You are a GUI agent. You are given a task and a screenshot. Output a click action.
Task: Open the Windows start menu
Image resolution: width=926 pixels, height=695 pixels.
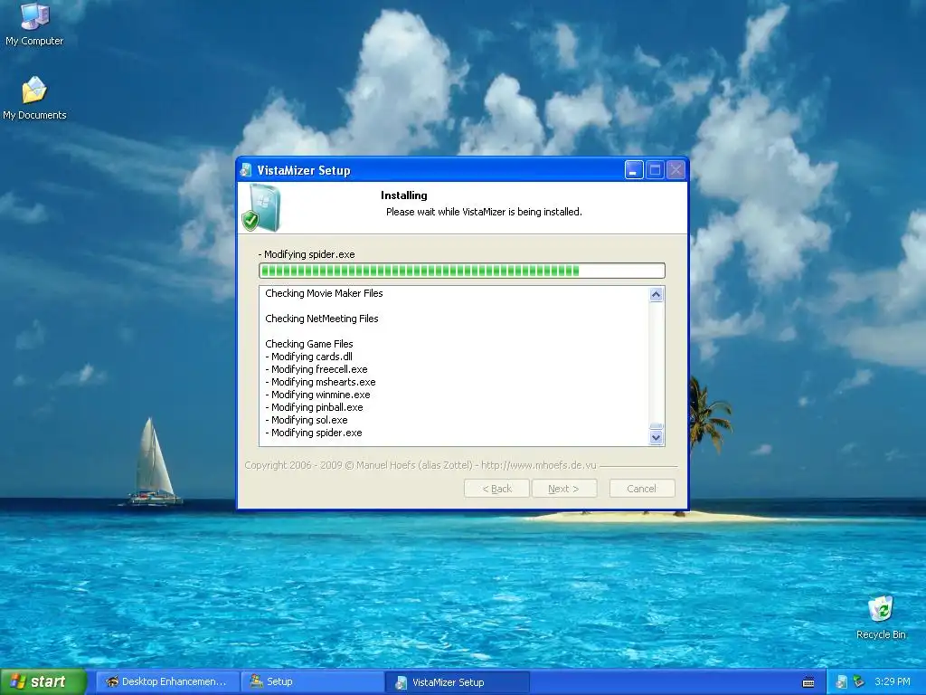click(x=43, y=681)
